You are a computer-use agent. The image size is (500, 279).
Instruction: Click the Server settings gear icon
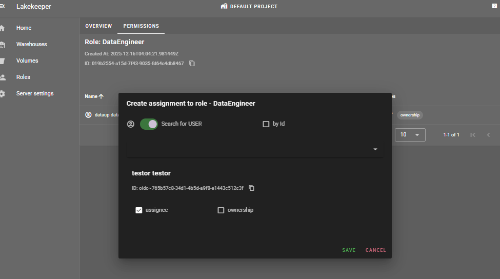click(3, 94)
